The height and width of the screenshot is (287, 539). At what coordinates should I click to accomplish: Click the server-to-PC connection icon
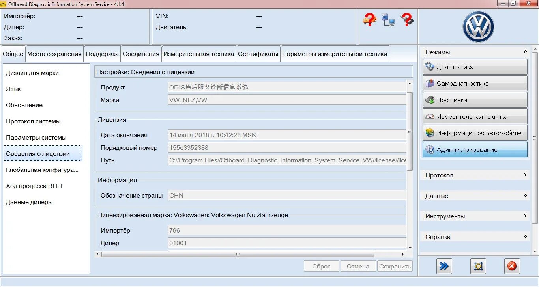(388, 20)
